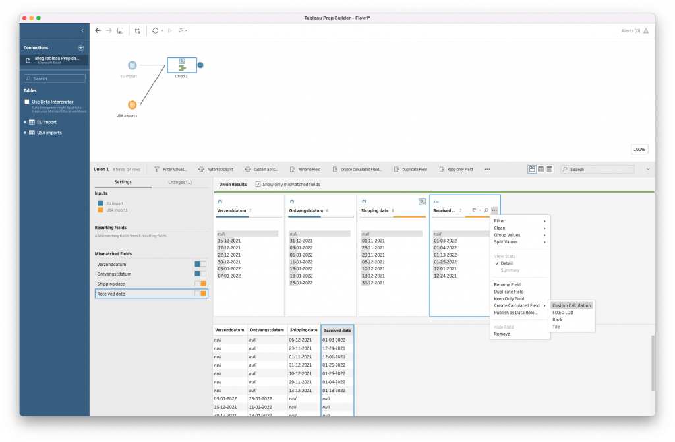675x442 pixels.
Task: Click the save flow icon
Action: tap(120, 30)
